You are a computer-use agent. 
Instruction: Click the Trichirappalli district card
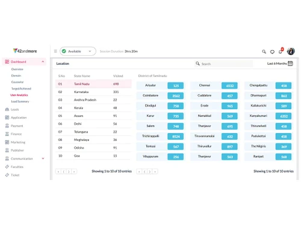pyautogui.click(x=161, y=136)
